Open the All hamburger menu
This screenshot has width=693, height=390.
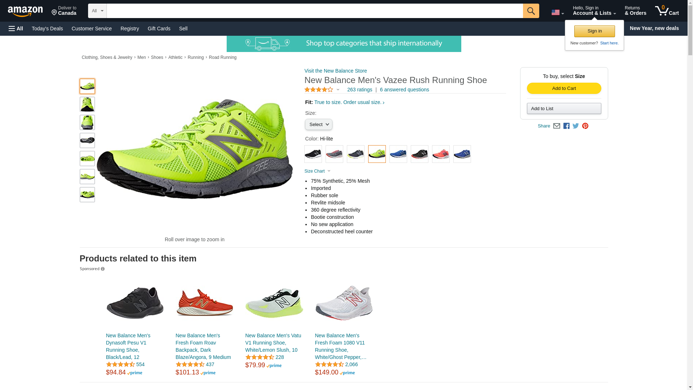(16, 29)
